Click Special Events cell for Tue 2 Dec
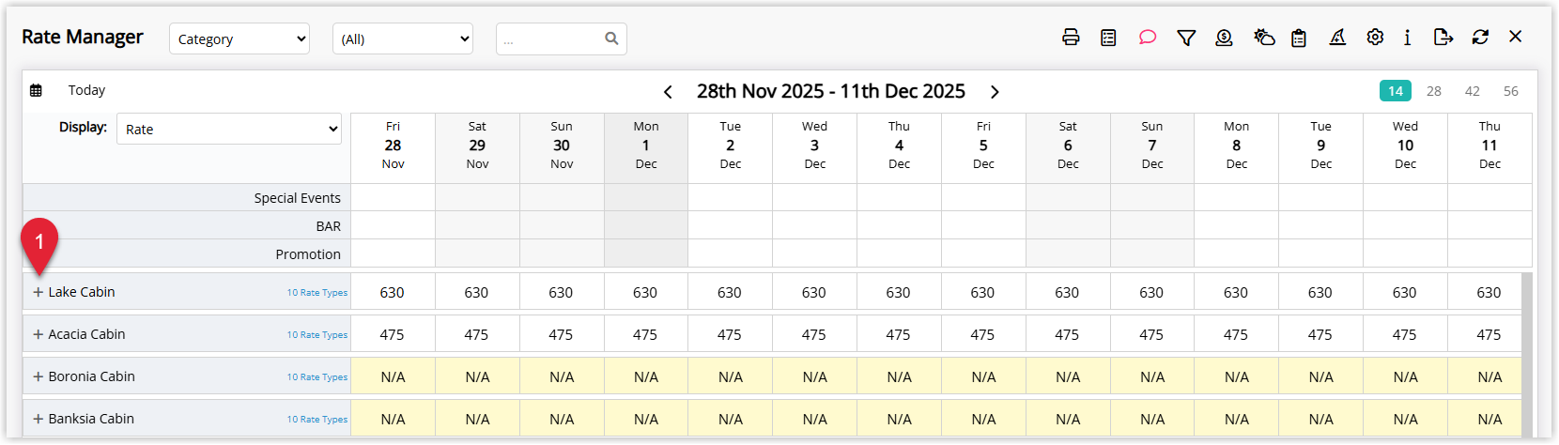The image size is (1559, 445). point(730,197)
